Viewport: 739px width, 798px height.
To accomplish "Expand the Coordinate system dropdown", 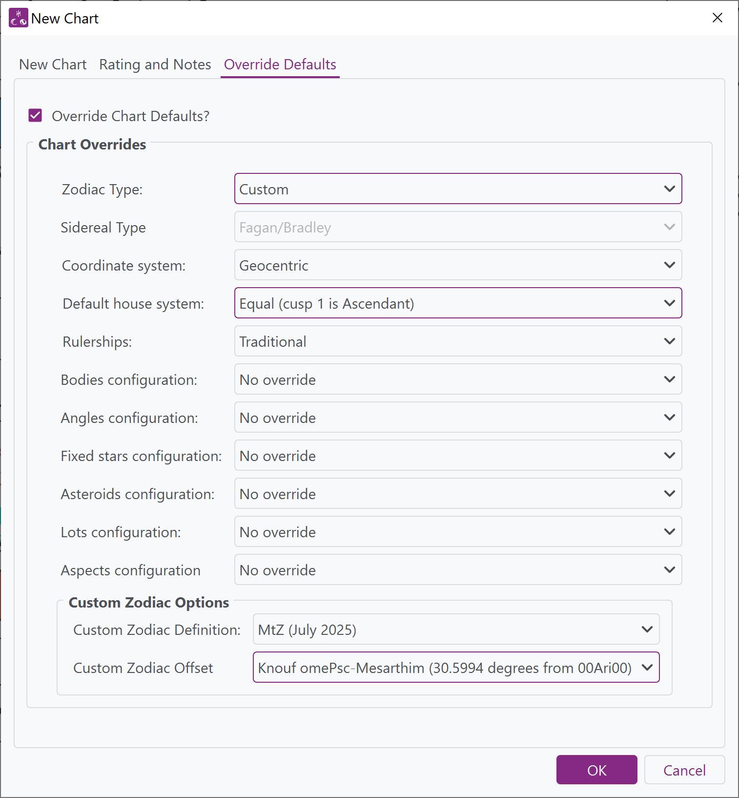I will [x=458, y=265].
